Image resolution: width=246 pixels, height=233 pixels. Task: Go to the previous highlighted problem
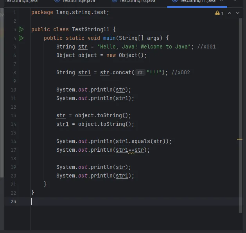coord(229,13)
